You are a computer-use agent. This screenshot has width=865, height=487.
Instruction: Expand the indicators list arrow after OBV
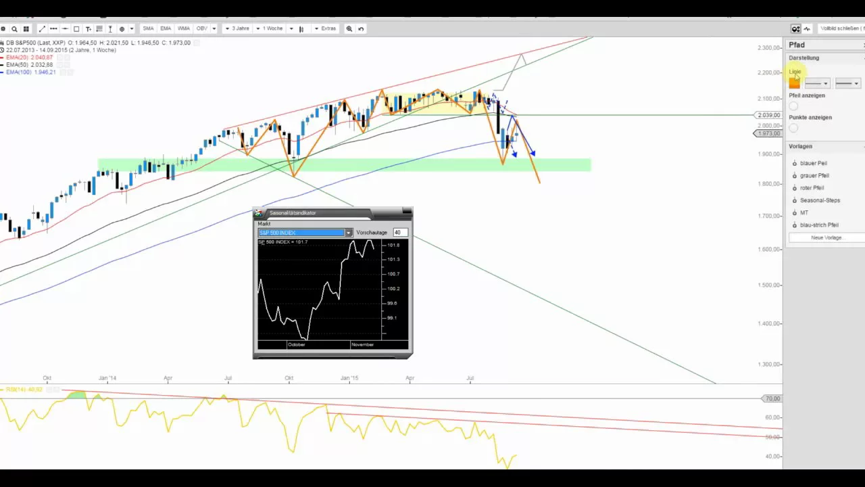tap(214, 28)
